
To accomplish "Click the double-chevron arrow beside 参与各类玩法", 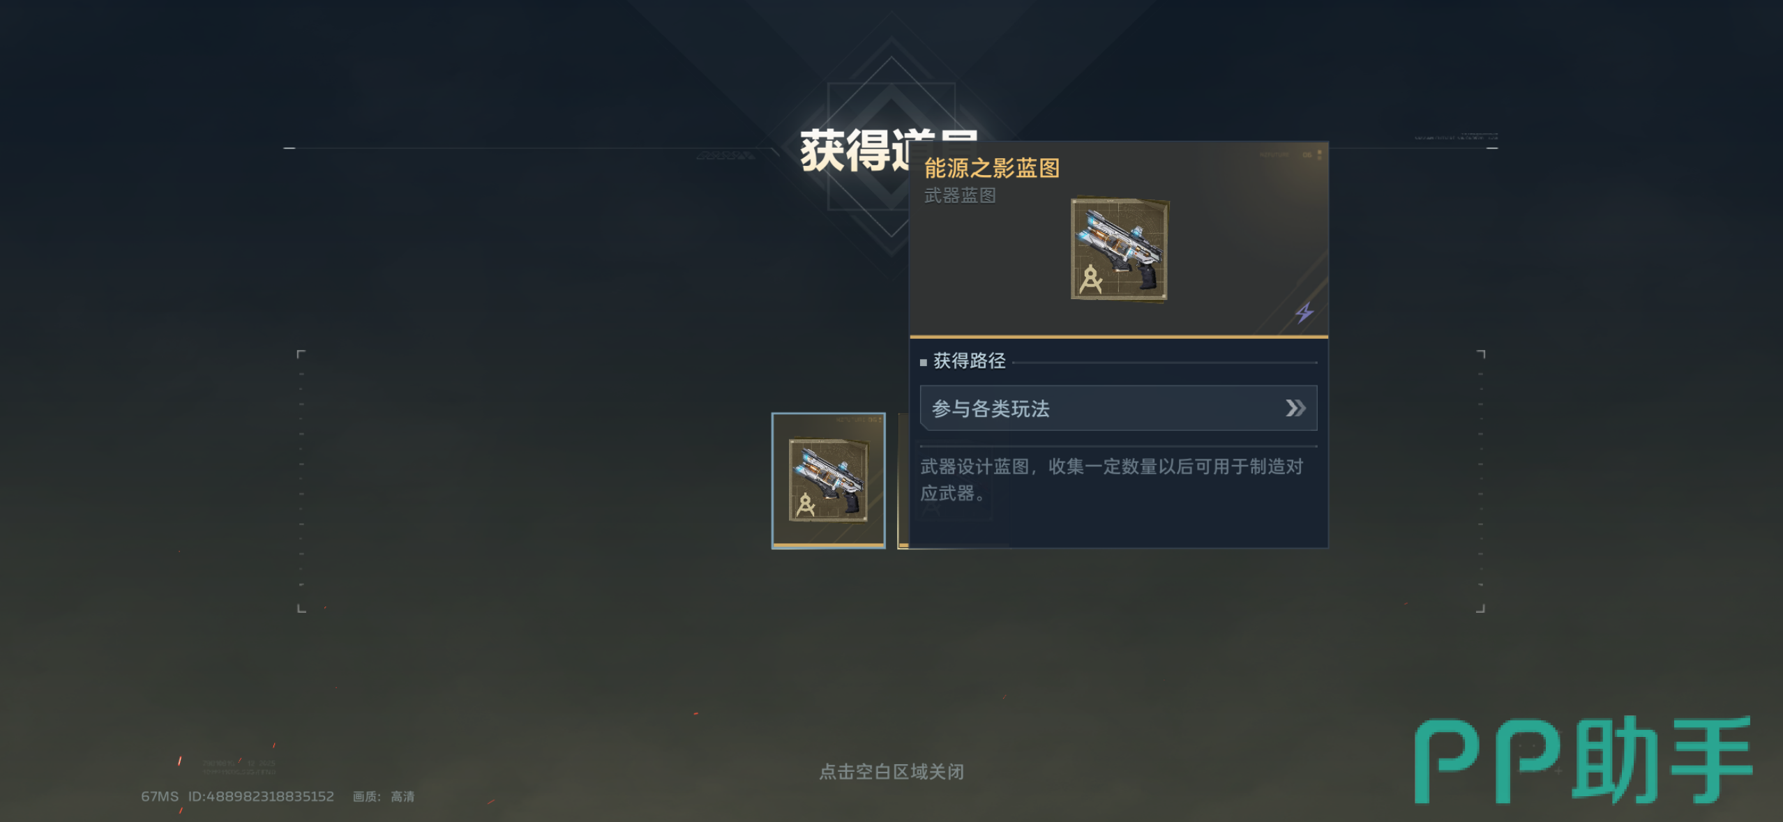I will 1295,408.
